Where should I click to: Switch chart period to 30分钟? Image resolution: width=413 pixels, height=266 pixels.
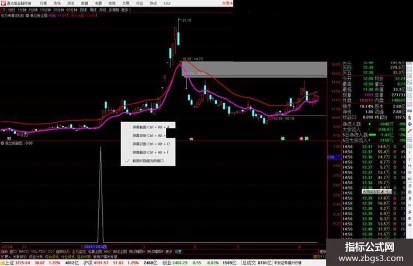[58, 10]
